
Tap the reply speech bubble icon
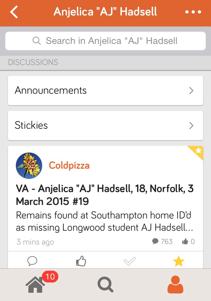pos(32,261)
